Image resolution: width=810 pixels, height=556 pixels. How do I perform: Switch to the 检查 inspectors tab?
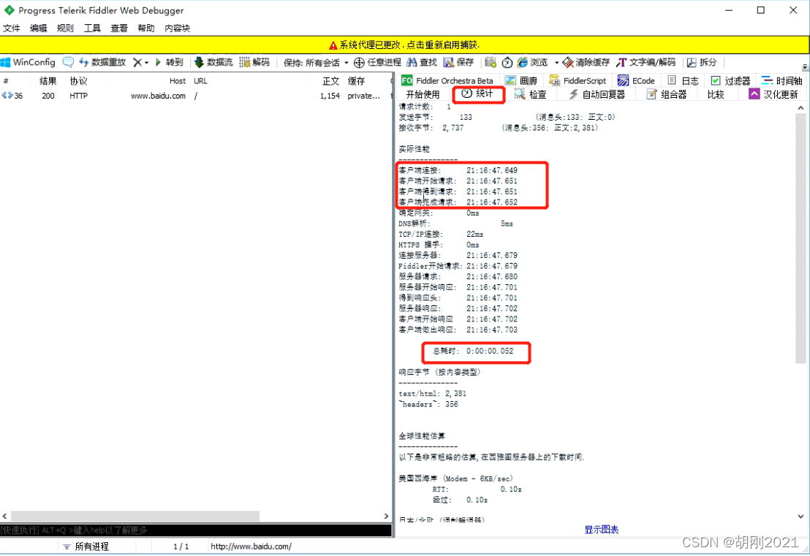[530, 94]
